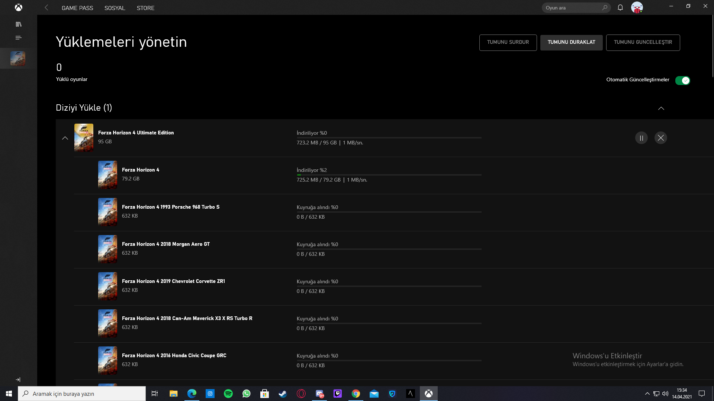Expand the sidebar with bottom arrow icon
714x401 pixels.
(x=18, y=379)
